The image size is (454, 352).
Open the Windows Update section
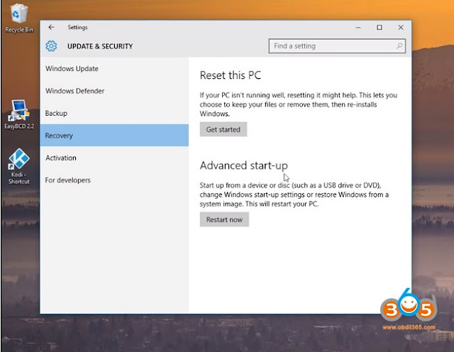click(x=114, y=69)
